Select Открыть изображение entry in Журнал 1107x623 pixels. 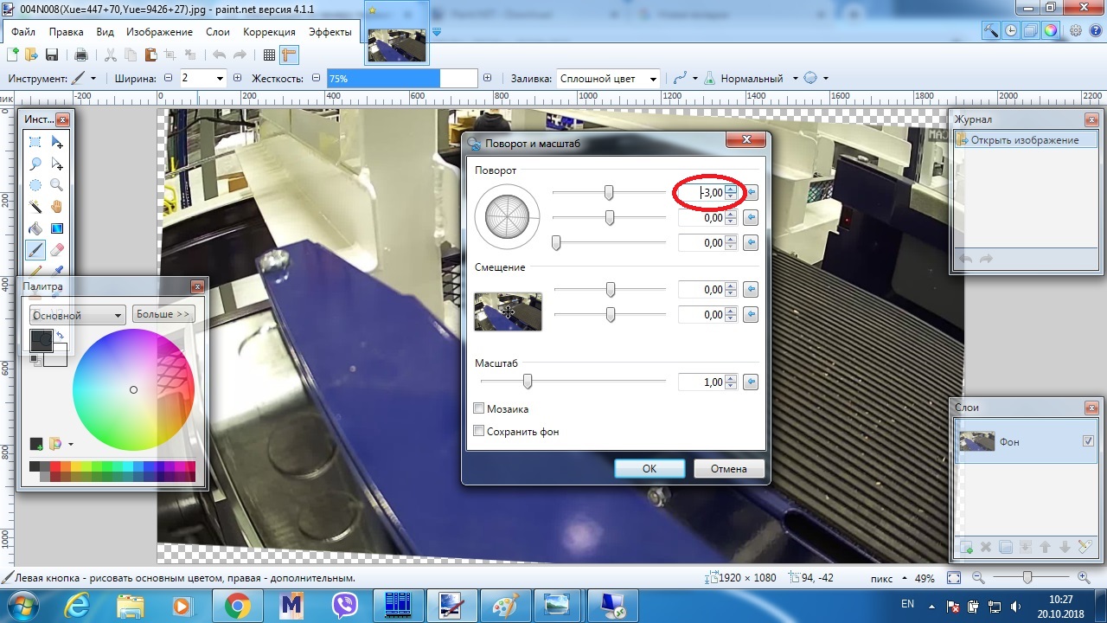point(1026,140)
